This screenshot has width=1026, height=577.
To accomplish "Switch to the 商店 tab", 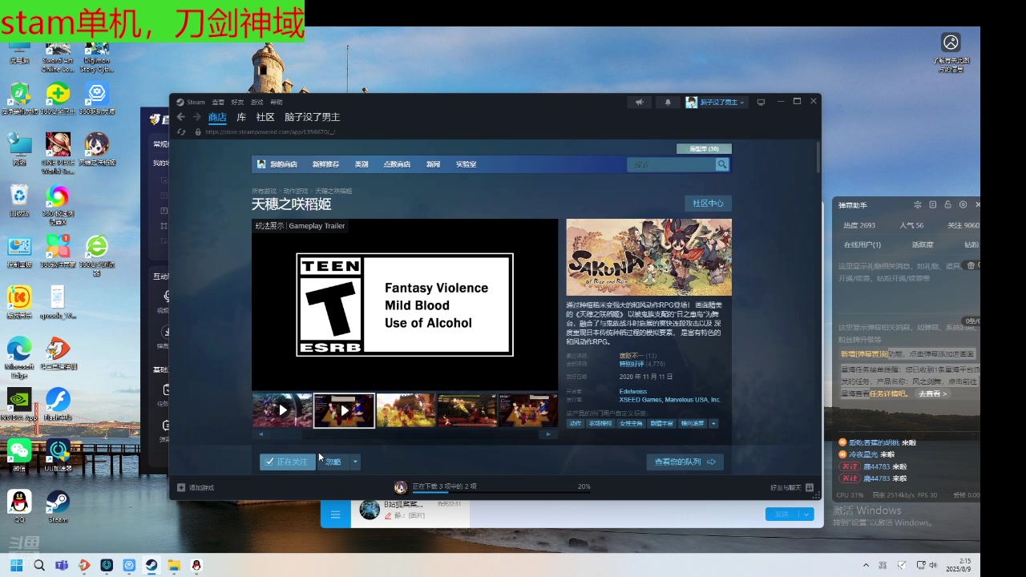I will tap(217, 117).
